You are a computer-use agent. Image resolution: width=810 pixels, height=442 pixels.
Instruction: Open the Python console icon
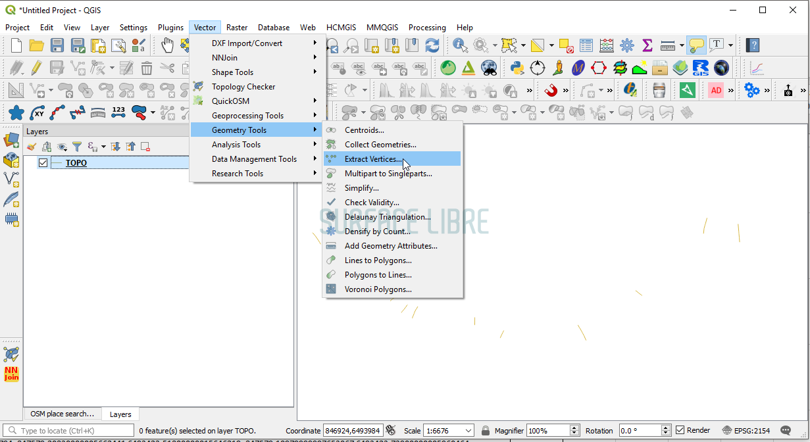pyautogui.click(x=517, y=68)
